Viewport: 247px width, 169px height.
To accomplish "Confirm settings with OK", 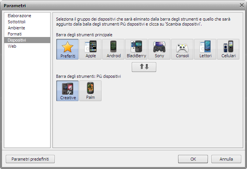I will [x=193, y=159].
